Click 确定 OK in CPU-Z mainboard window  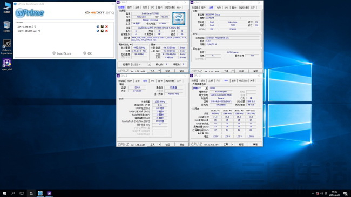click(255, 71)
